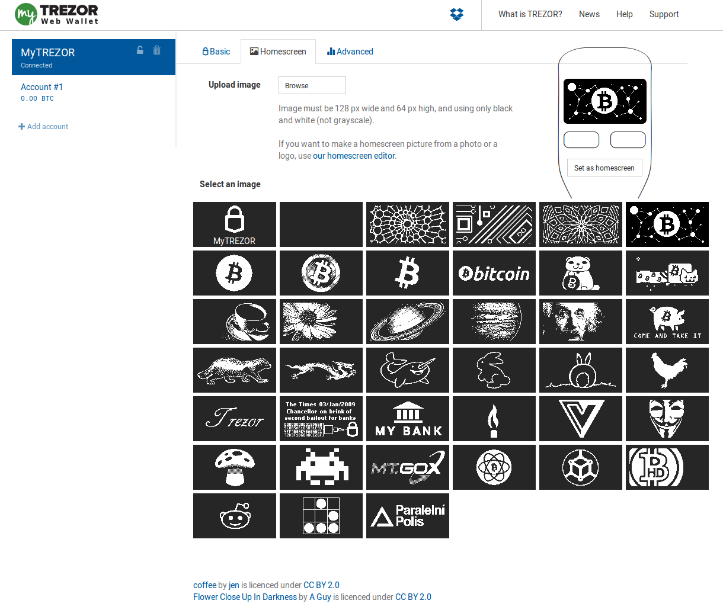Click the trash icon to forget device
The image size is (723, 610).
pos(157,50)
